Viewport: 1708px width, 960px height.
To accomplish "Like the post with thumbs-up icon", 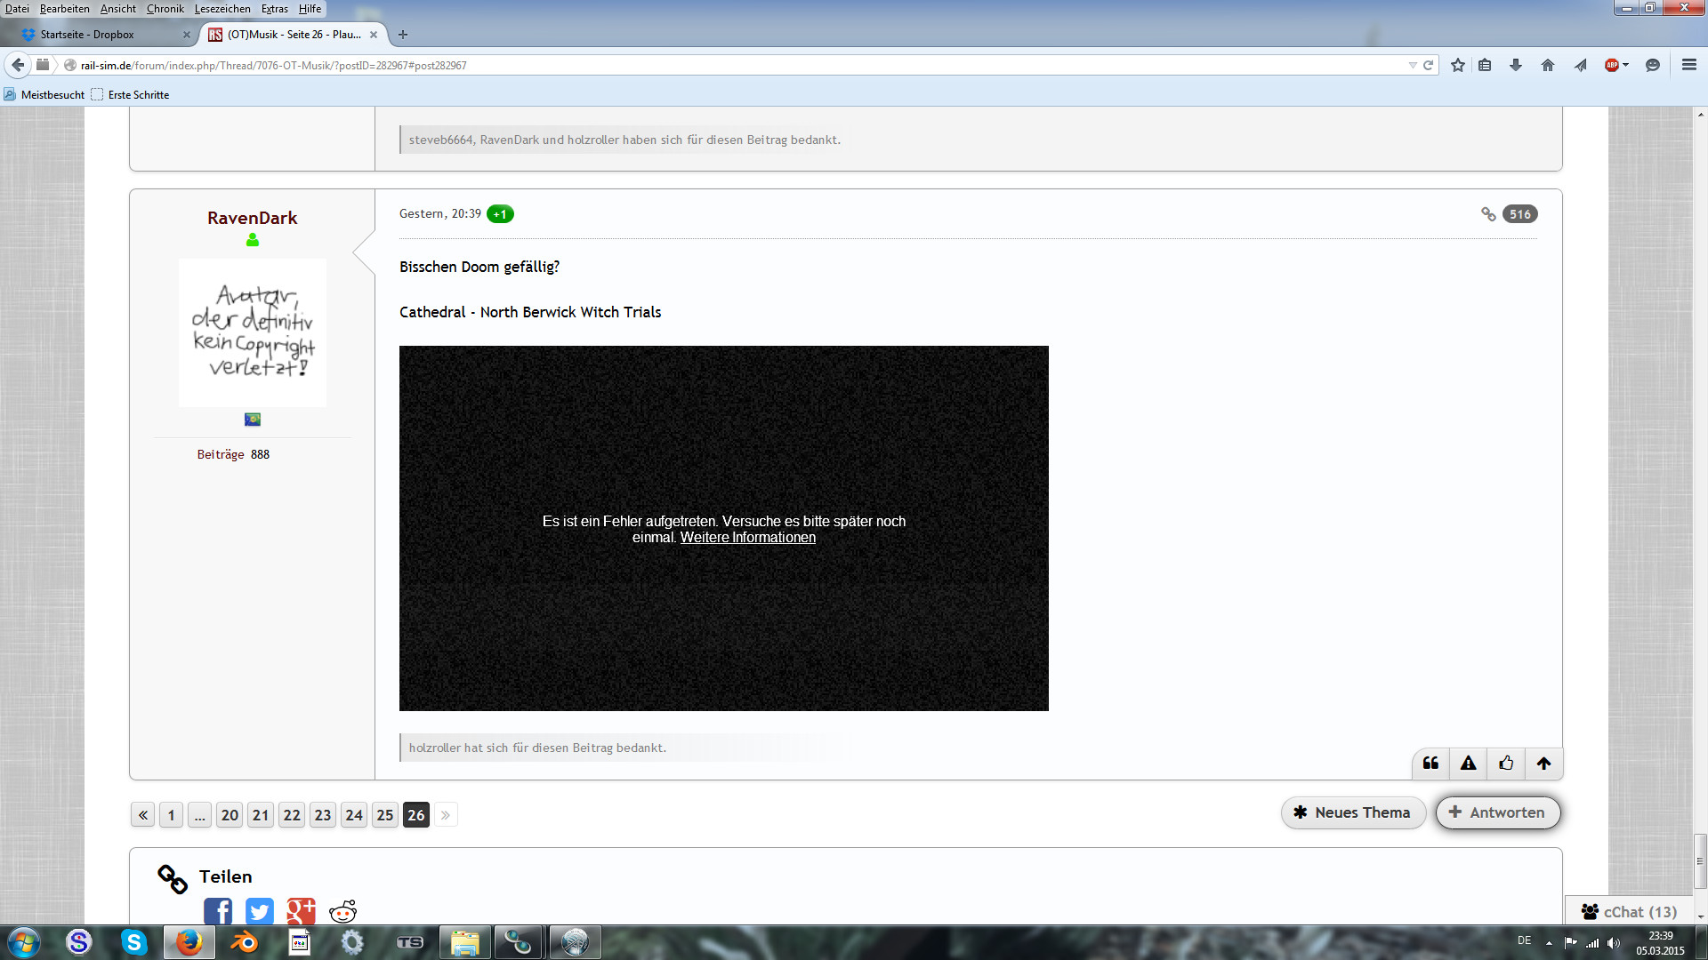I will pyautogui.click(x=1506, y=763).
